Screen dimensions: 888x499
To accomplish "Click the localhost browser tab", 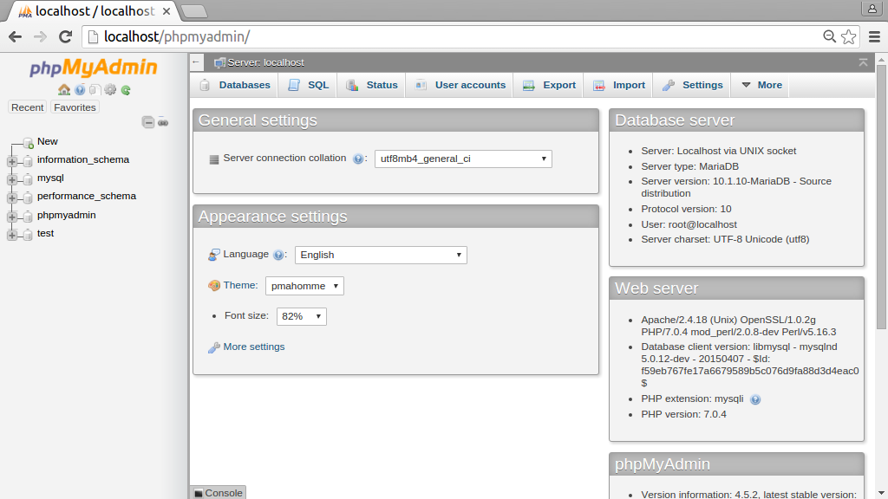I will (x=94, y=10).
